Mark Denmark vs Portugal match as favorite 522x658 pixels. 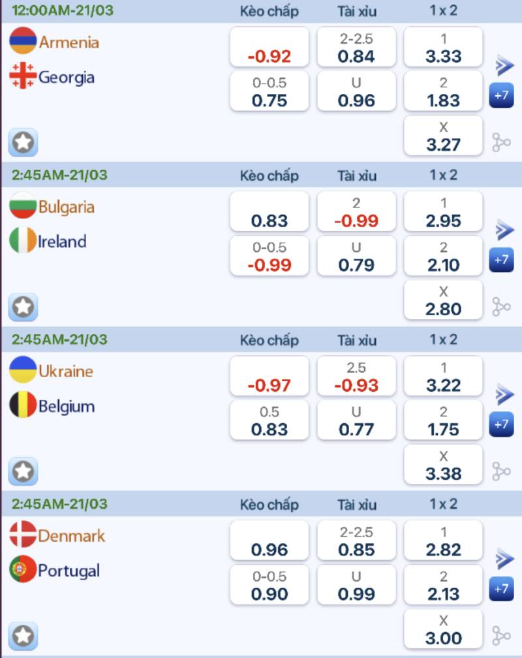(23, 636)
